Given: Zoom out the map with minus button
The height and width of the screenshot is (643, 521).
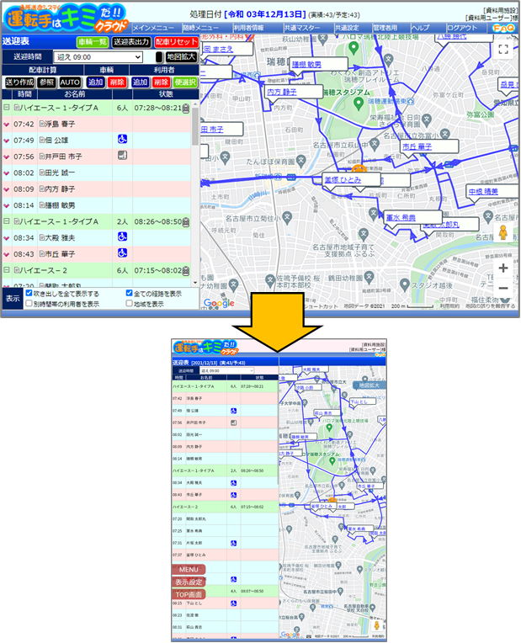Looking at the screenshot, I should click(x=503, y=288).
